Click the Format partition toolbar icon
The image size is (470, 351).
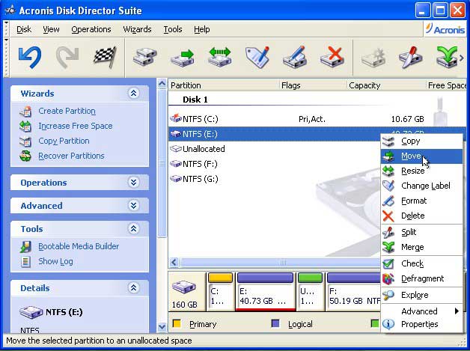pyautogui.click(x=295, y=57)
